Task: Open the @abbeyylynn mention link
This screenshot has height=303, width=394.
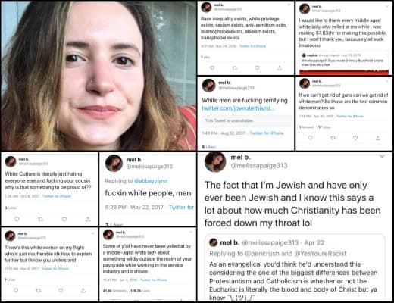Action: [151, 181]
